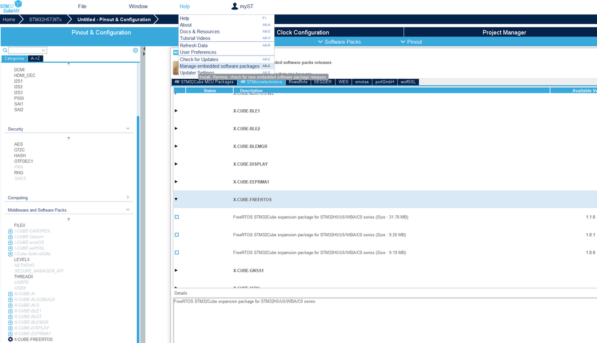Select Refresh Data menu entry

(x=226, y=45)
